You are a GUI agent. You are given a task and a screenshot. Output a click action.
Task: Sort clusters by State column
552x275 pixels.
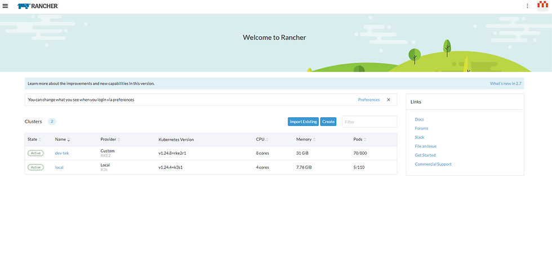coord(34,139)
